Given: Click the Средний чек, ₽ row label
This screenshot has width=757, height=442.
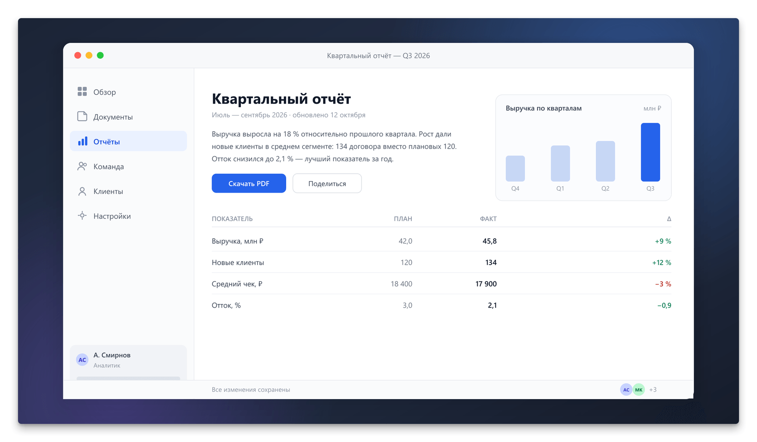Looking at the screenshot, I should (237, 284).
